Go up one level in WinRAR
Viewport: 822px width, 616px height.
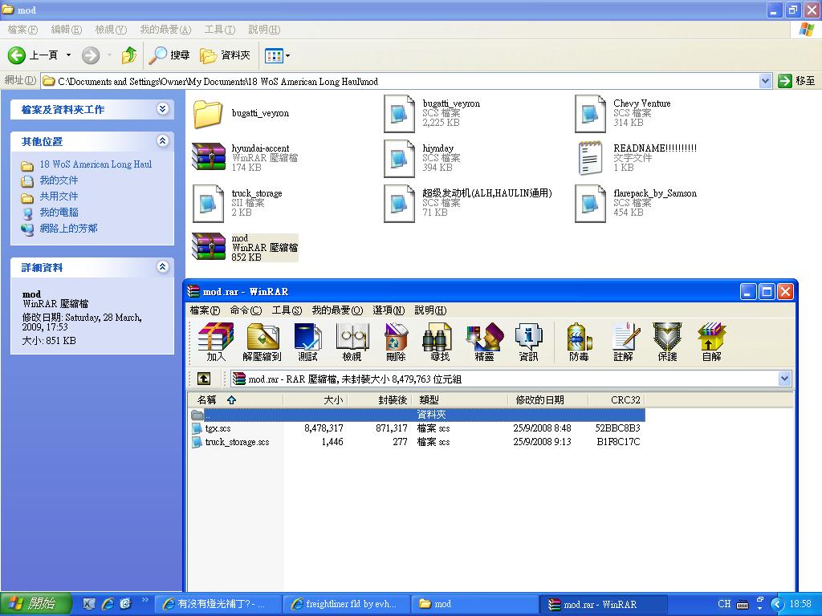click(204, 379)
